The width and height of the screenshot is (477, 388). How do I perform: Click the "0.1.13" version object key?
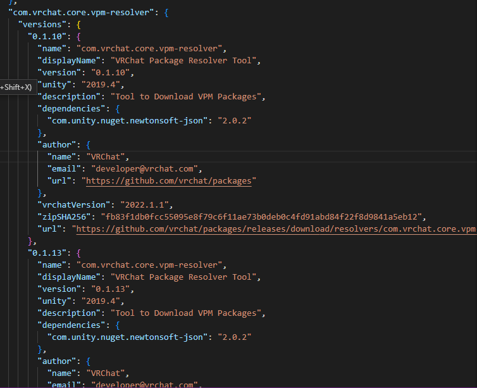point(47,253)
